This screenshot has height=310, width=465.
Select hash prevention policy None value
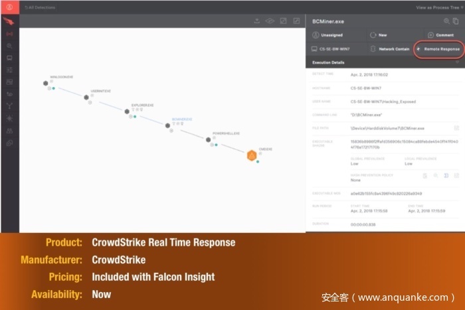355,180
